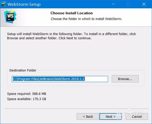Viewport: 152px width, 124px height.
Task: Cancel the WebStorm setup
Action: point(137,116)
